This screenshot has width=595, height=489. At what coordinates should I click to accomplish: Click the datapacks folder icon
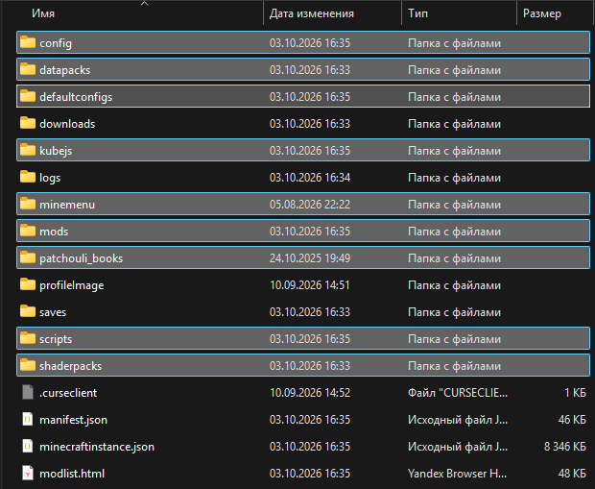28,69
